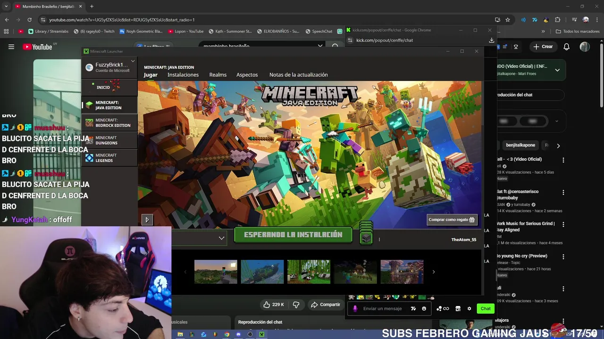Click the Kick chat message input field
This screenshot has width=604, height=339.
point(383,308)
